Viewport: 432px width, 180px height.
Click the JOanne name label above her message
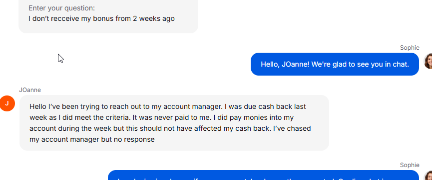click(x=30, y=90)
